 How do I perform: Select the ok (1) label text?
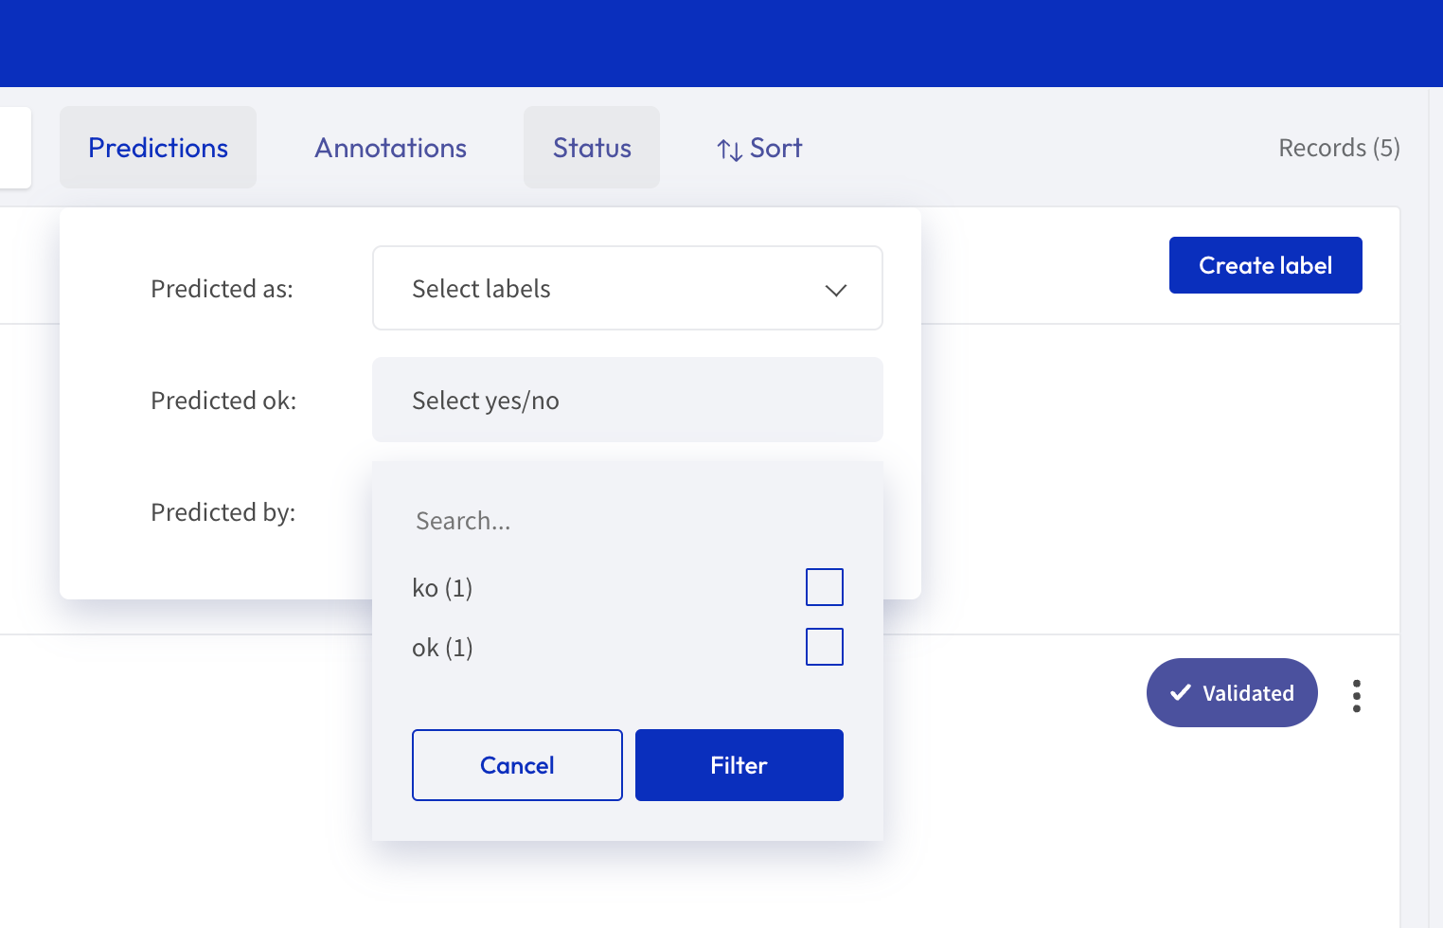tap(442, 648)
